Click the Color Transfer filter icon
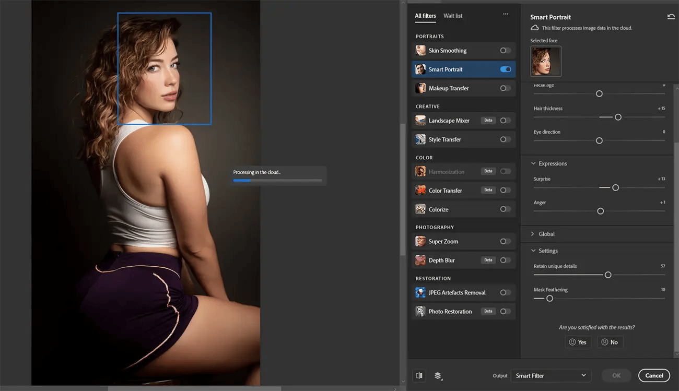The width and height of the screenshot is (679, 391). [x=420, y=191]
